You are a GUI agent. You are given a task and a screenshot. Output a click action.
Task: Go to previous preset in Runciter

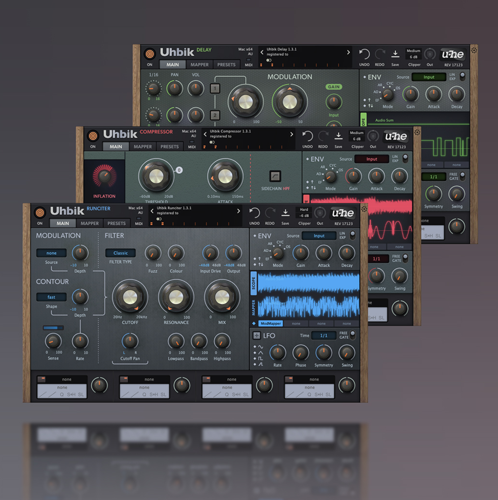click(152, 211)
